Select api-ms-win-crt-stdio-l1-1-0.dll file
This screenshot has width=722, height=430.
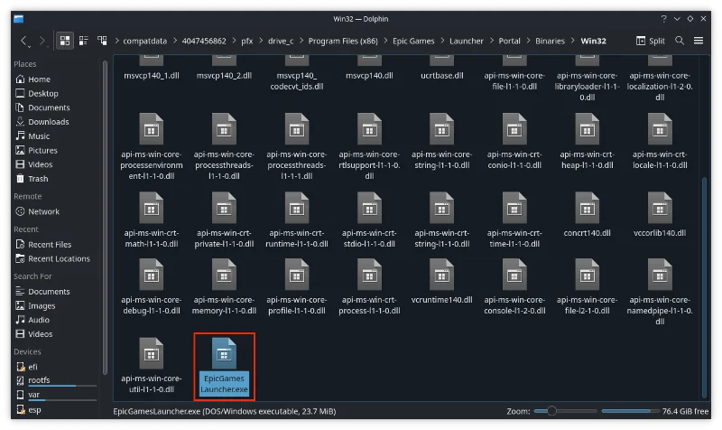369,220
